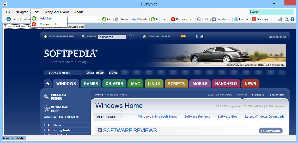Click the Download Basket icon on page
Image resolution: width=298 pixels, height=143 pixels.
[145, 37]
